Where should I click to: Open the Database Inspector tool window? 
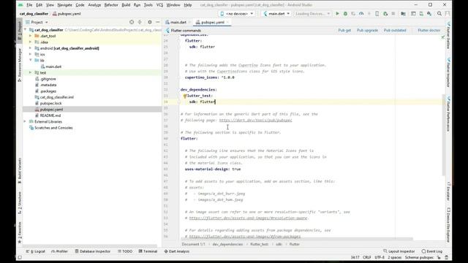click(x=93, y=251)
